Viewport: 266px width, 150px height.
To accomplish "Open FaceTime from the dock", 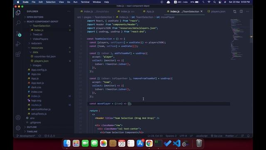I will pos(85,143).
